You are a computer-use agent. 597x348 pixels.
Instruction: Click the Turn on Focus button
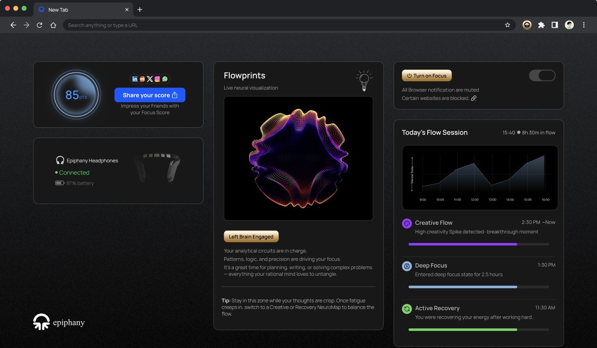pyautogui.click(x=427, y=75)
